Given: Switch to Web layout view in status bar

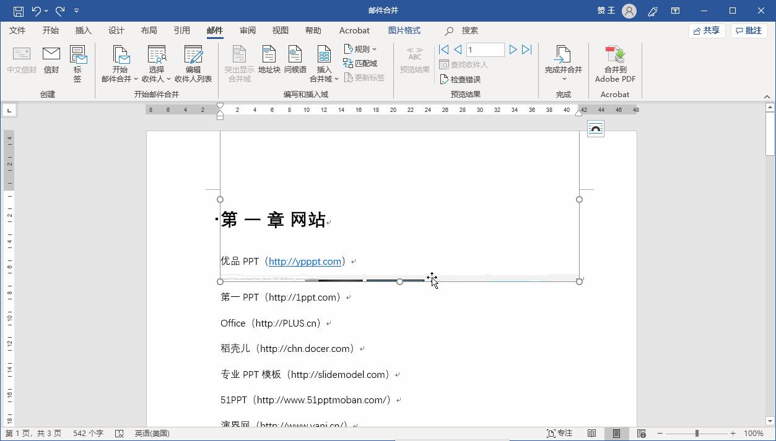Looking at the screenshot, I should 641,433.
